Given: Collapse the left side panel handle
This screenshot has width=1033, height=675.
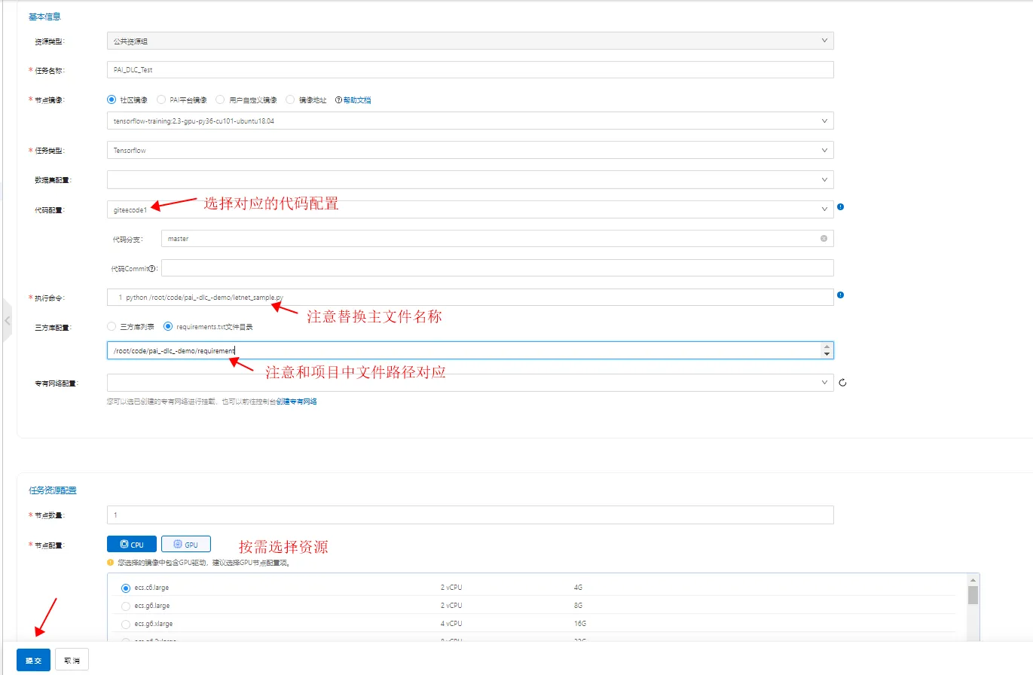Looking at the screenshot, I should click(7, 320).
